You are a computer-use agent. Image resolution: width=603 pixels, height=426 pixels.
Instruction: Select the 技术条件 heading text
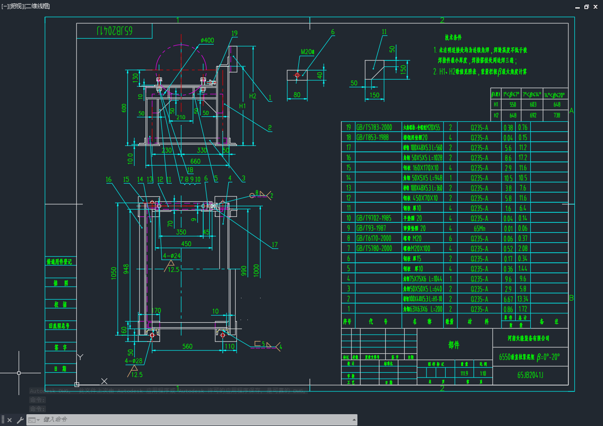click(x=453, y=38)
